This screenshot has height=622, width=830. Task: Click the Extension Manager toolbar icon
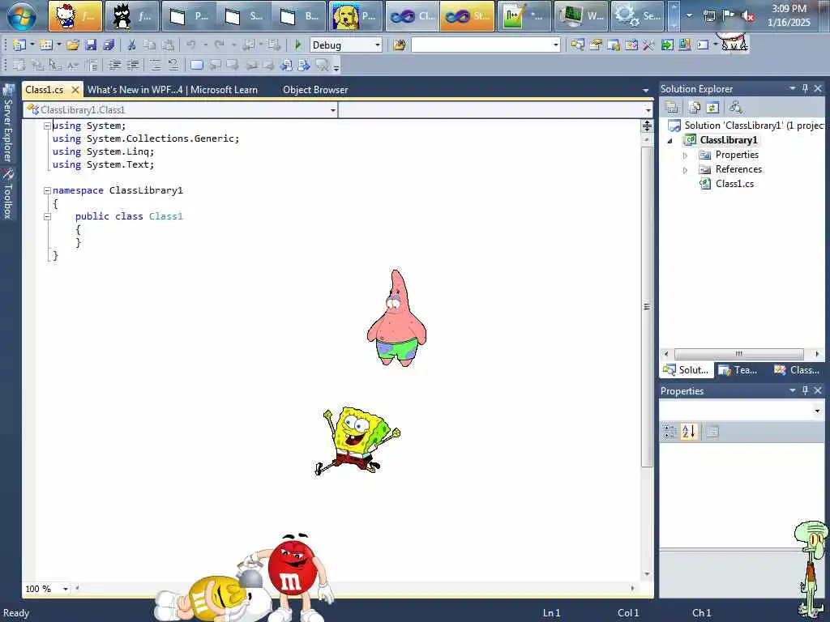(684, 45)
